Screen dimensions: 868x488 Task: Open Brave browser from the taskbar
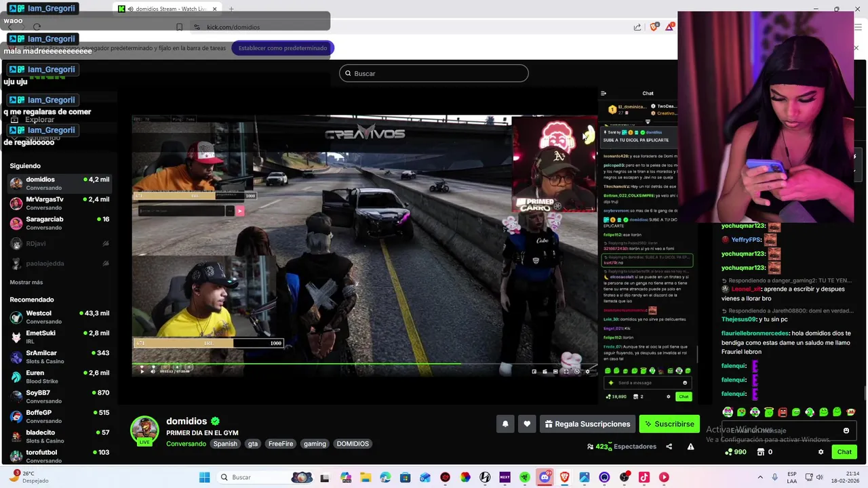(x=564, y=477)
